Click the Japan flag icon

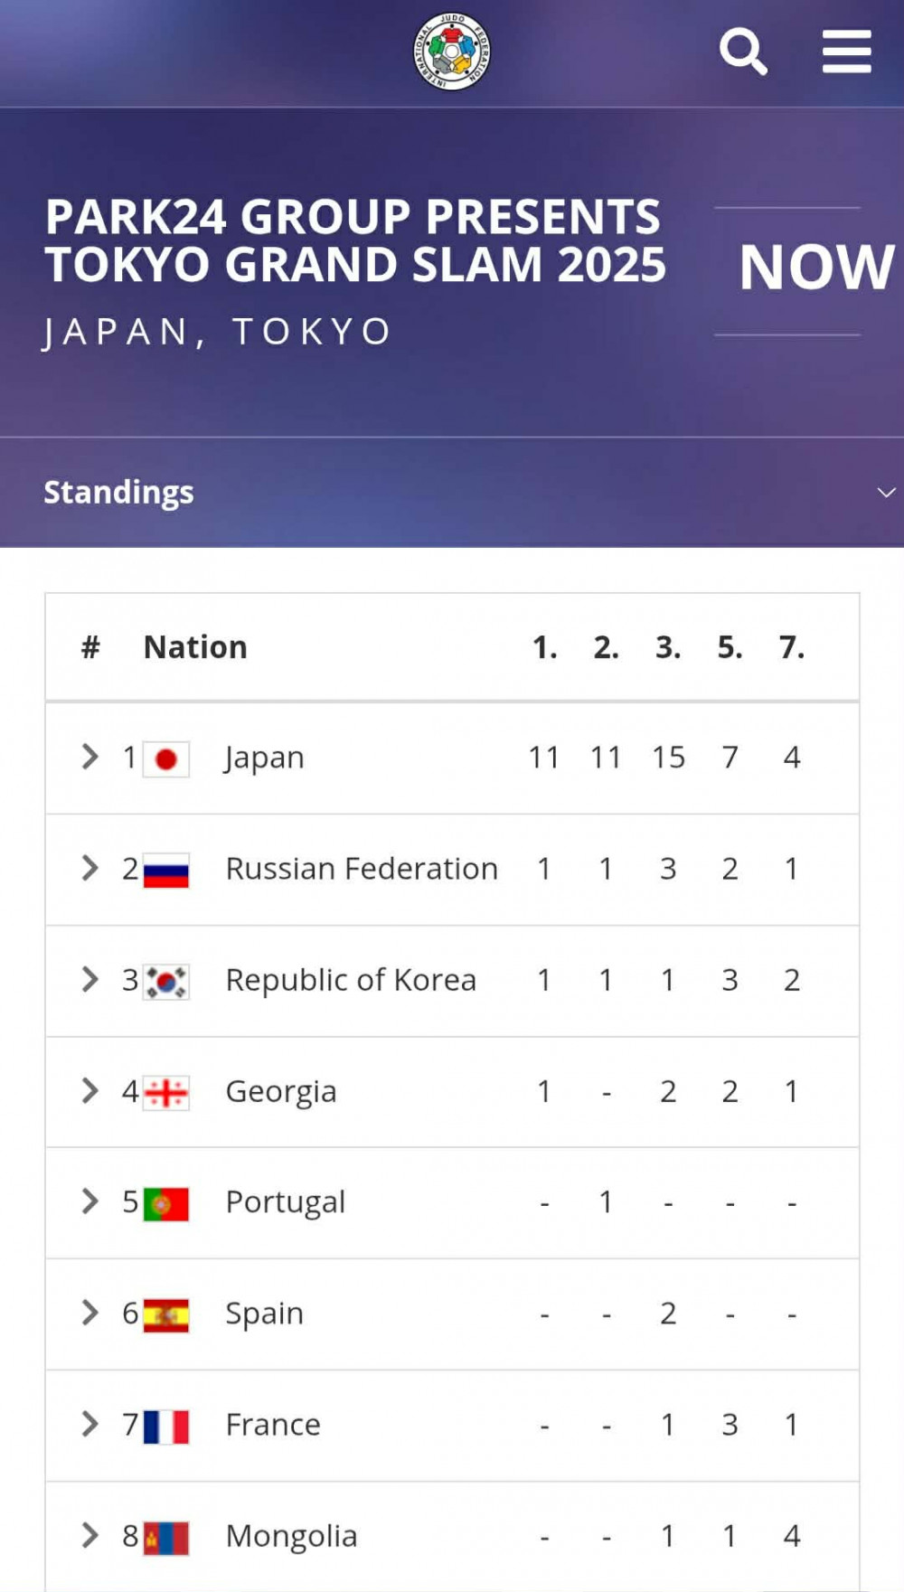(166, 758)
